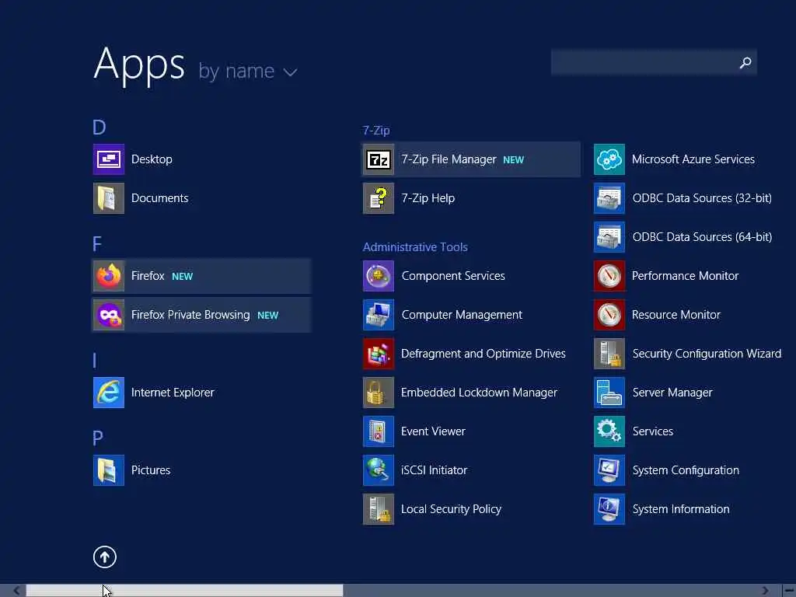This screenshot has height=597, width=796.
Task: Click the letter I group header
Action: (x=94, y=361)
